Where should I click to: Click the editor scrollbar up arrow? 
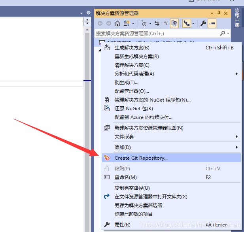tap(87, 29)
